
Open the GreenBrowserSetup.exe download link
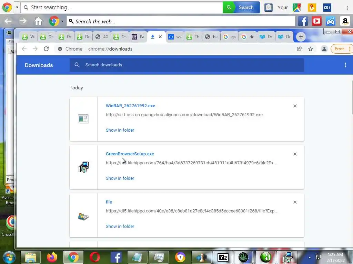(130, 154)
